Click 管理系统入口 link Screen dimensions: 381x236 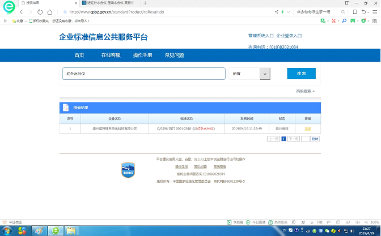[261, 36]
